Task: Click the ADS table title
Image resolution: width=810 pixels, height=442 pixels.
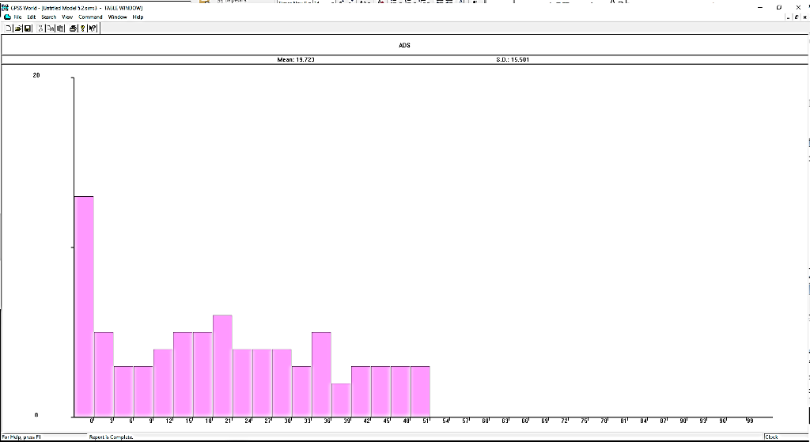Action: pos(404,45)
